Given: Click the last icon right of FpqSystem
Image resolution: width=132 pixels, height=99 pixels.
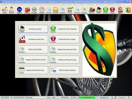Looking at the screenshot, I should coord(129,97).
